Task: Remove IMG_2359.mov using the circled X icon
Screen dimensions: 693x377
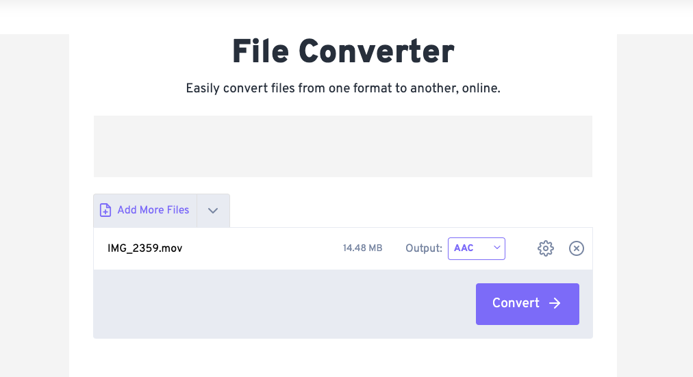Action: coord(577,248)
